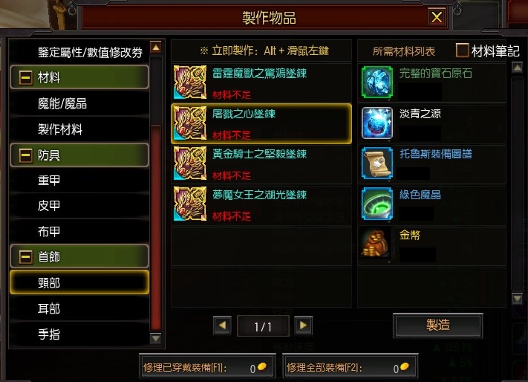
Task: Select the 托魯斯裝備圖譜 scroll icon
Action: 377,164
